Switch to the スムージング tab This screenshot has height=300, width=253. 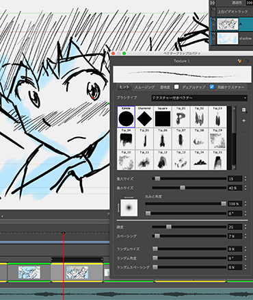[x=144, y=87]
